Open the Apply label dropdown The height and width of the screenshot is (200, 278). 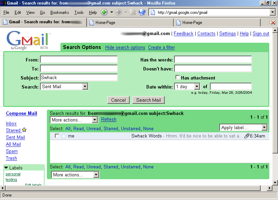tap(244, 127)
